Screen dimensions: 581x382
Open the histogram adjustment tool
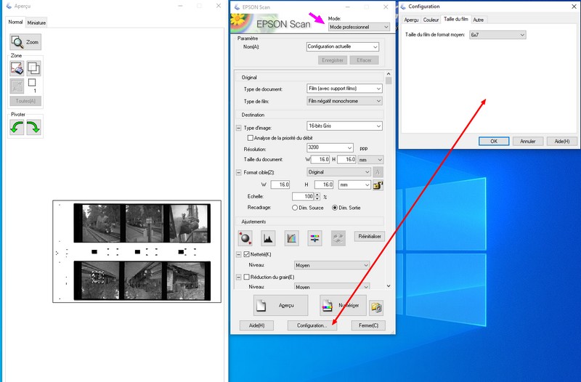pos(268,238)
